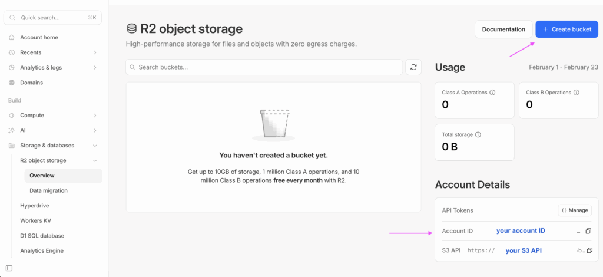Expand Analytics & logs section
Viewport: 603px width, 277px height.
pos(95,68)
